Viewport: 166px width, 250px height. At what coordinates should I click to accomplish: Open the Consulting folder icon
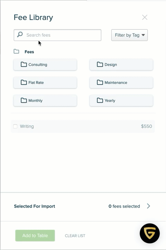(24, 64)
